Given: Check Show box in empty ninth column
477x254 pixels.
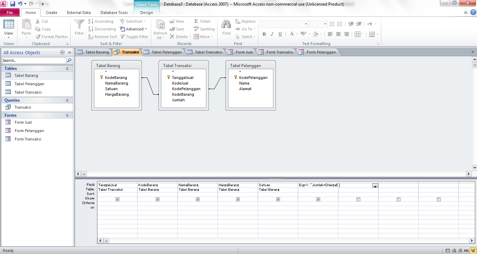Looking at the screenshot, I should 439,199.
